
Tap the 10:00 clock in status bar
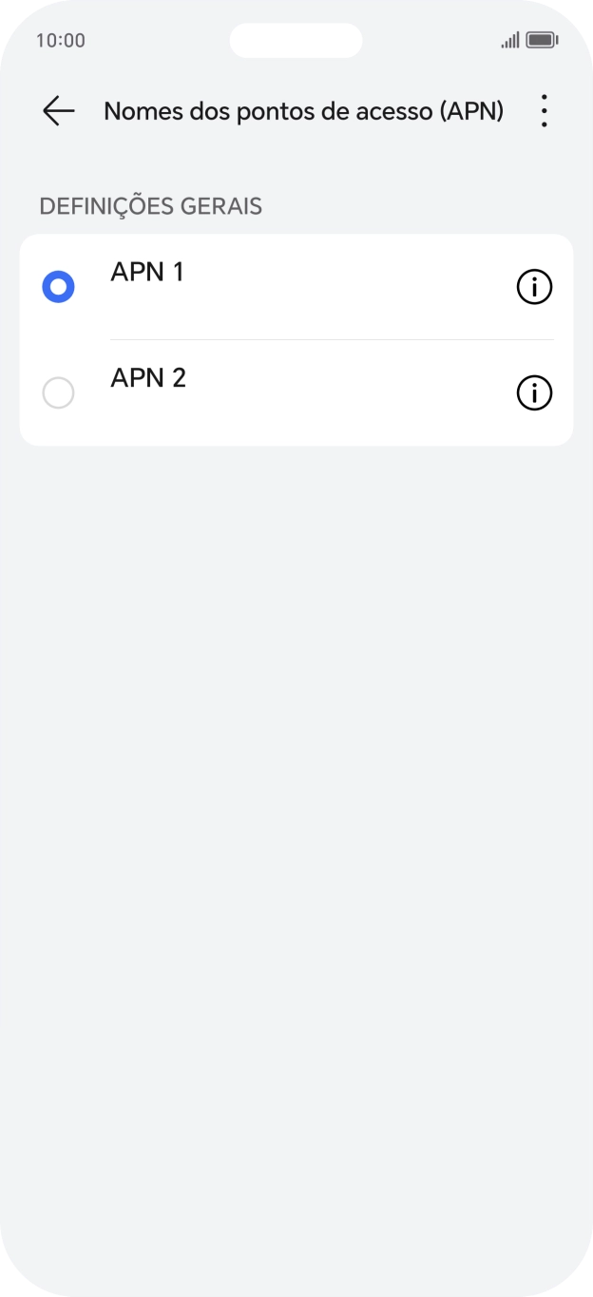[61, 40]
